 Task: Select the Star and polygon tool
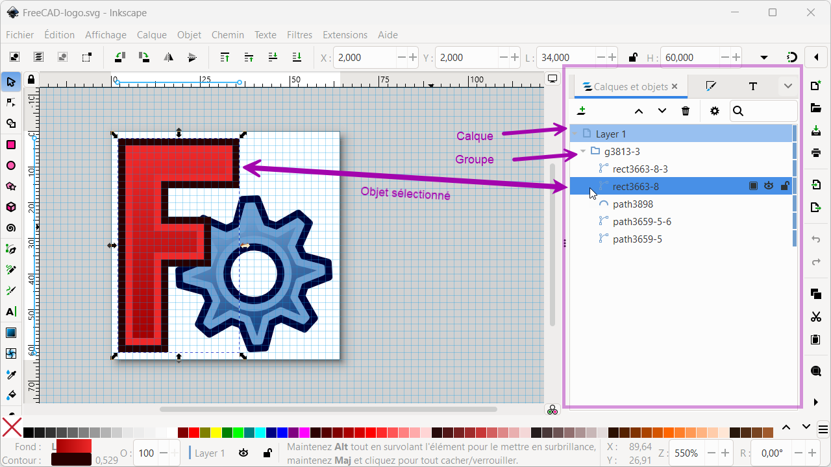click(x=11, y=186)
